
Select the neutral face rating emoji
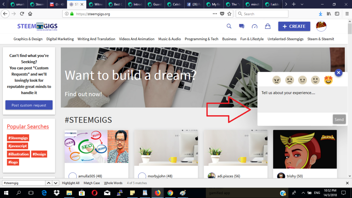click(302, 80)
